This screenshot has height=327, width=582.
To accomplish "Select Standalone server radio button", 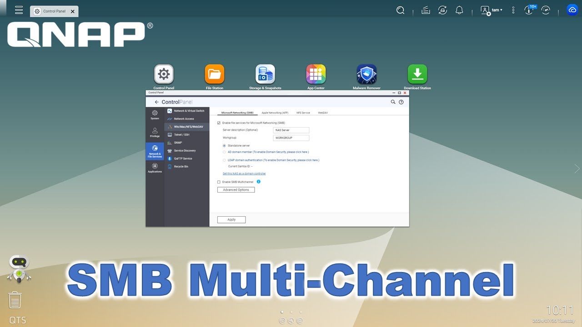I will pos(224,146).
